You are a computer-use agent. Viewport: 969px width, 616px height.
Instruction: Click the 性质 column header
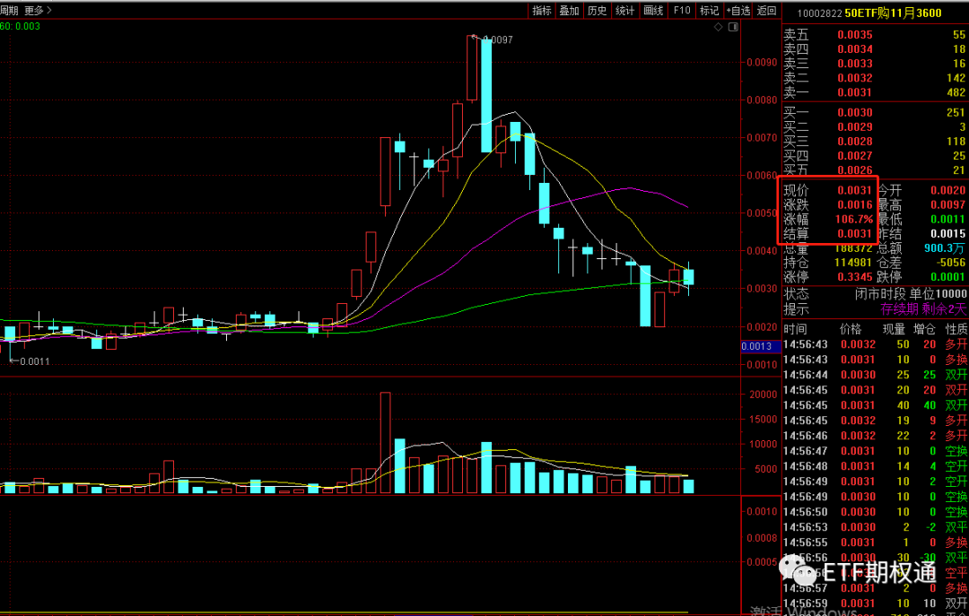(x=956, y=329)
